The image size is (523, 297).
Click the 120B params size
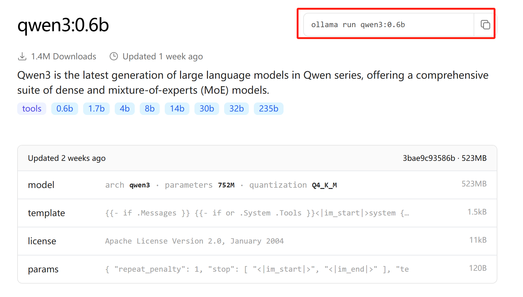click(x=478, y=268)
